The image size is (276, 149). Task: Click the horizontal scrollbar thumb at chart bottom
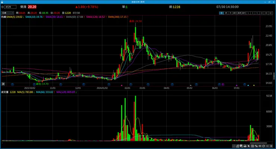258,143
